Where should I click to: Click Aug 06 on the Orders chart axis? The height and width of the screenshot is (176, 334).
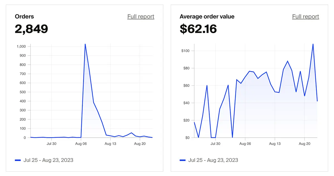[81, 144]
